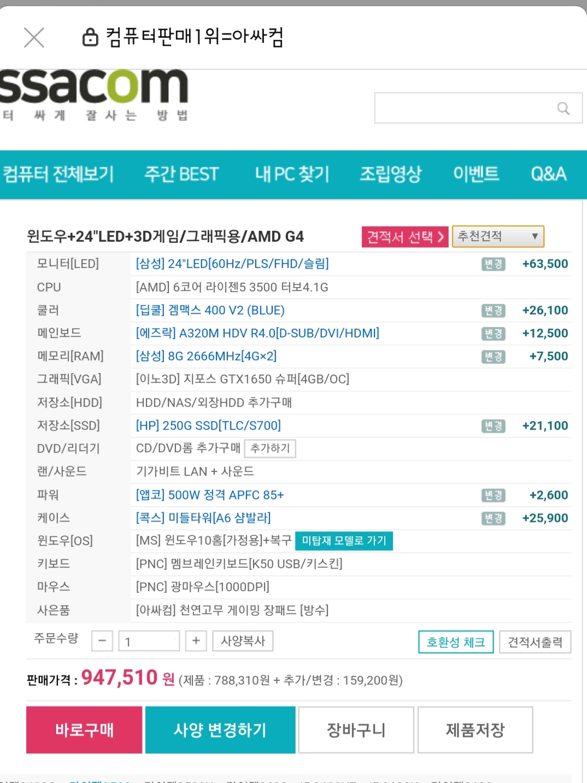Image resolution: width=587 pixels, height=783 pixels.
Task: Click 변경 icon on the case row
Action: coord(493,518)
